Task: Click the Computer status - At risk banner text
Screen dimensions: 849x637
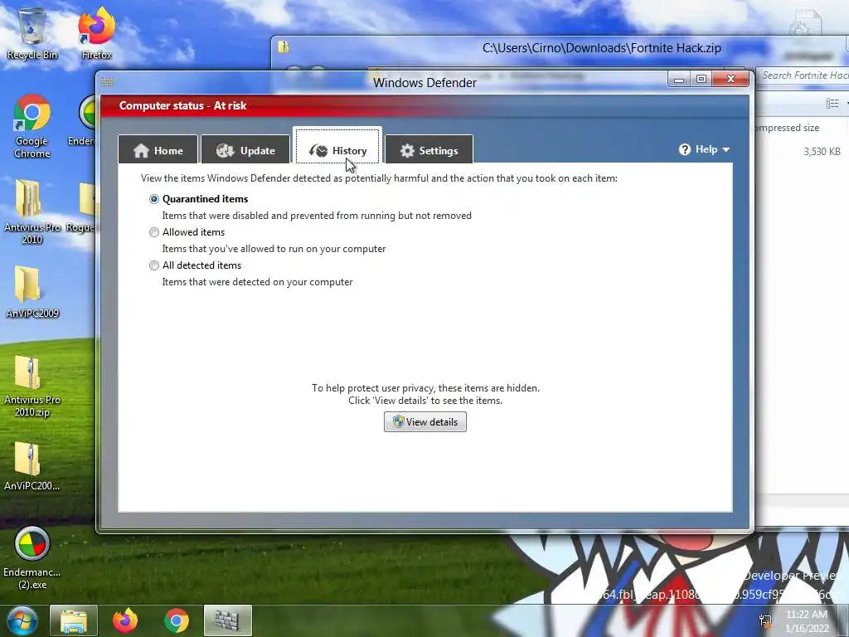Action: click(182, 105)
